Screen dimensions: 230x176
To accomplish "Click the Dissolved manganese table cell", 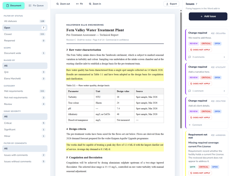I will [x=80, y=120].
